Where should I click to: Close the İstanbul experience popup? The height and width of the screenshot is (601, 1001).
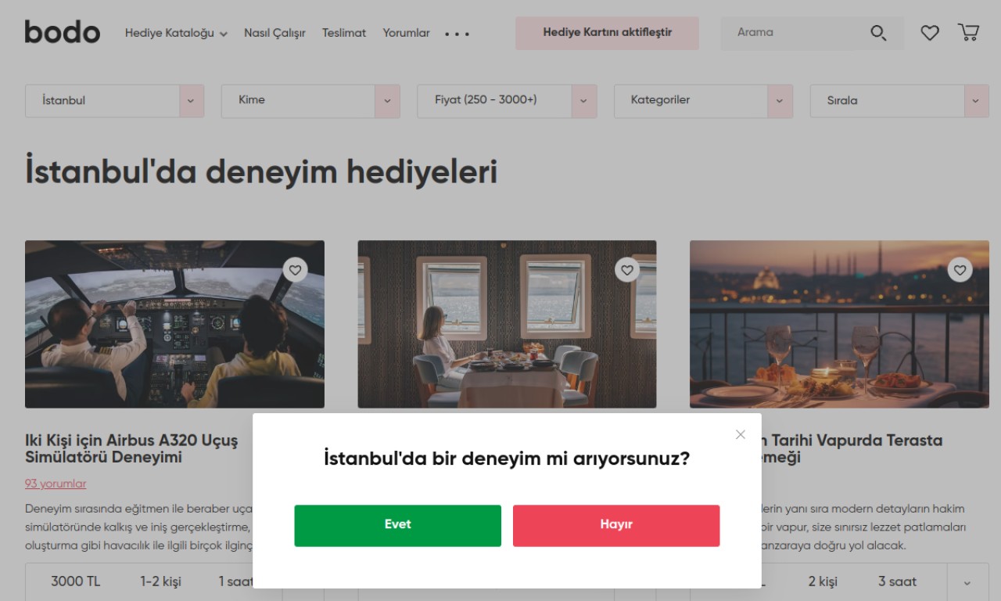tap(741, 434)
